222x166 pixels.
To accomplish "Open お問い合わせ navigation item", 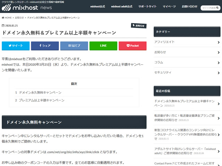I will tap(189, 7).
